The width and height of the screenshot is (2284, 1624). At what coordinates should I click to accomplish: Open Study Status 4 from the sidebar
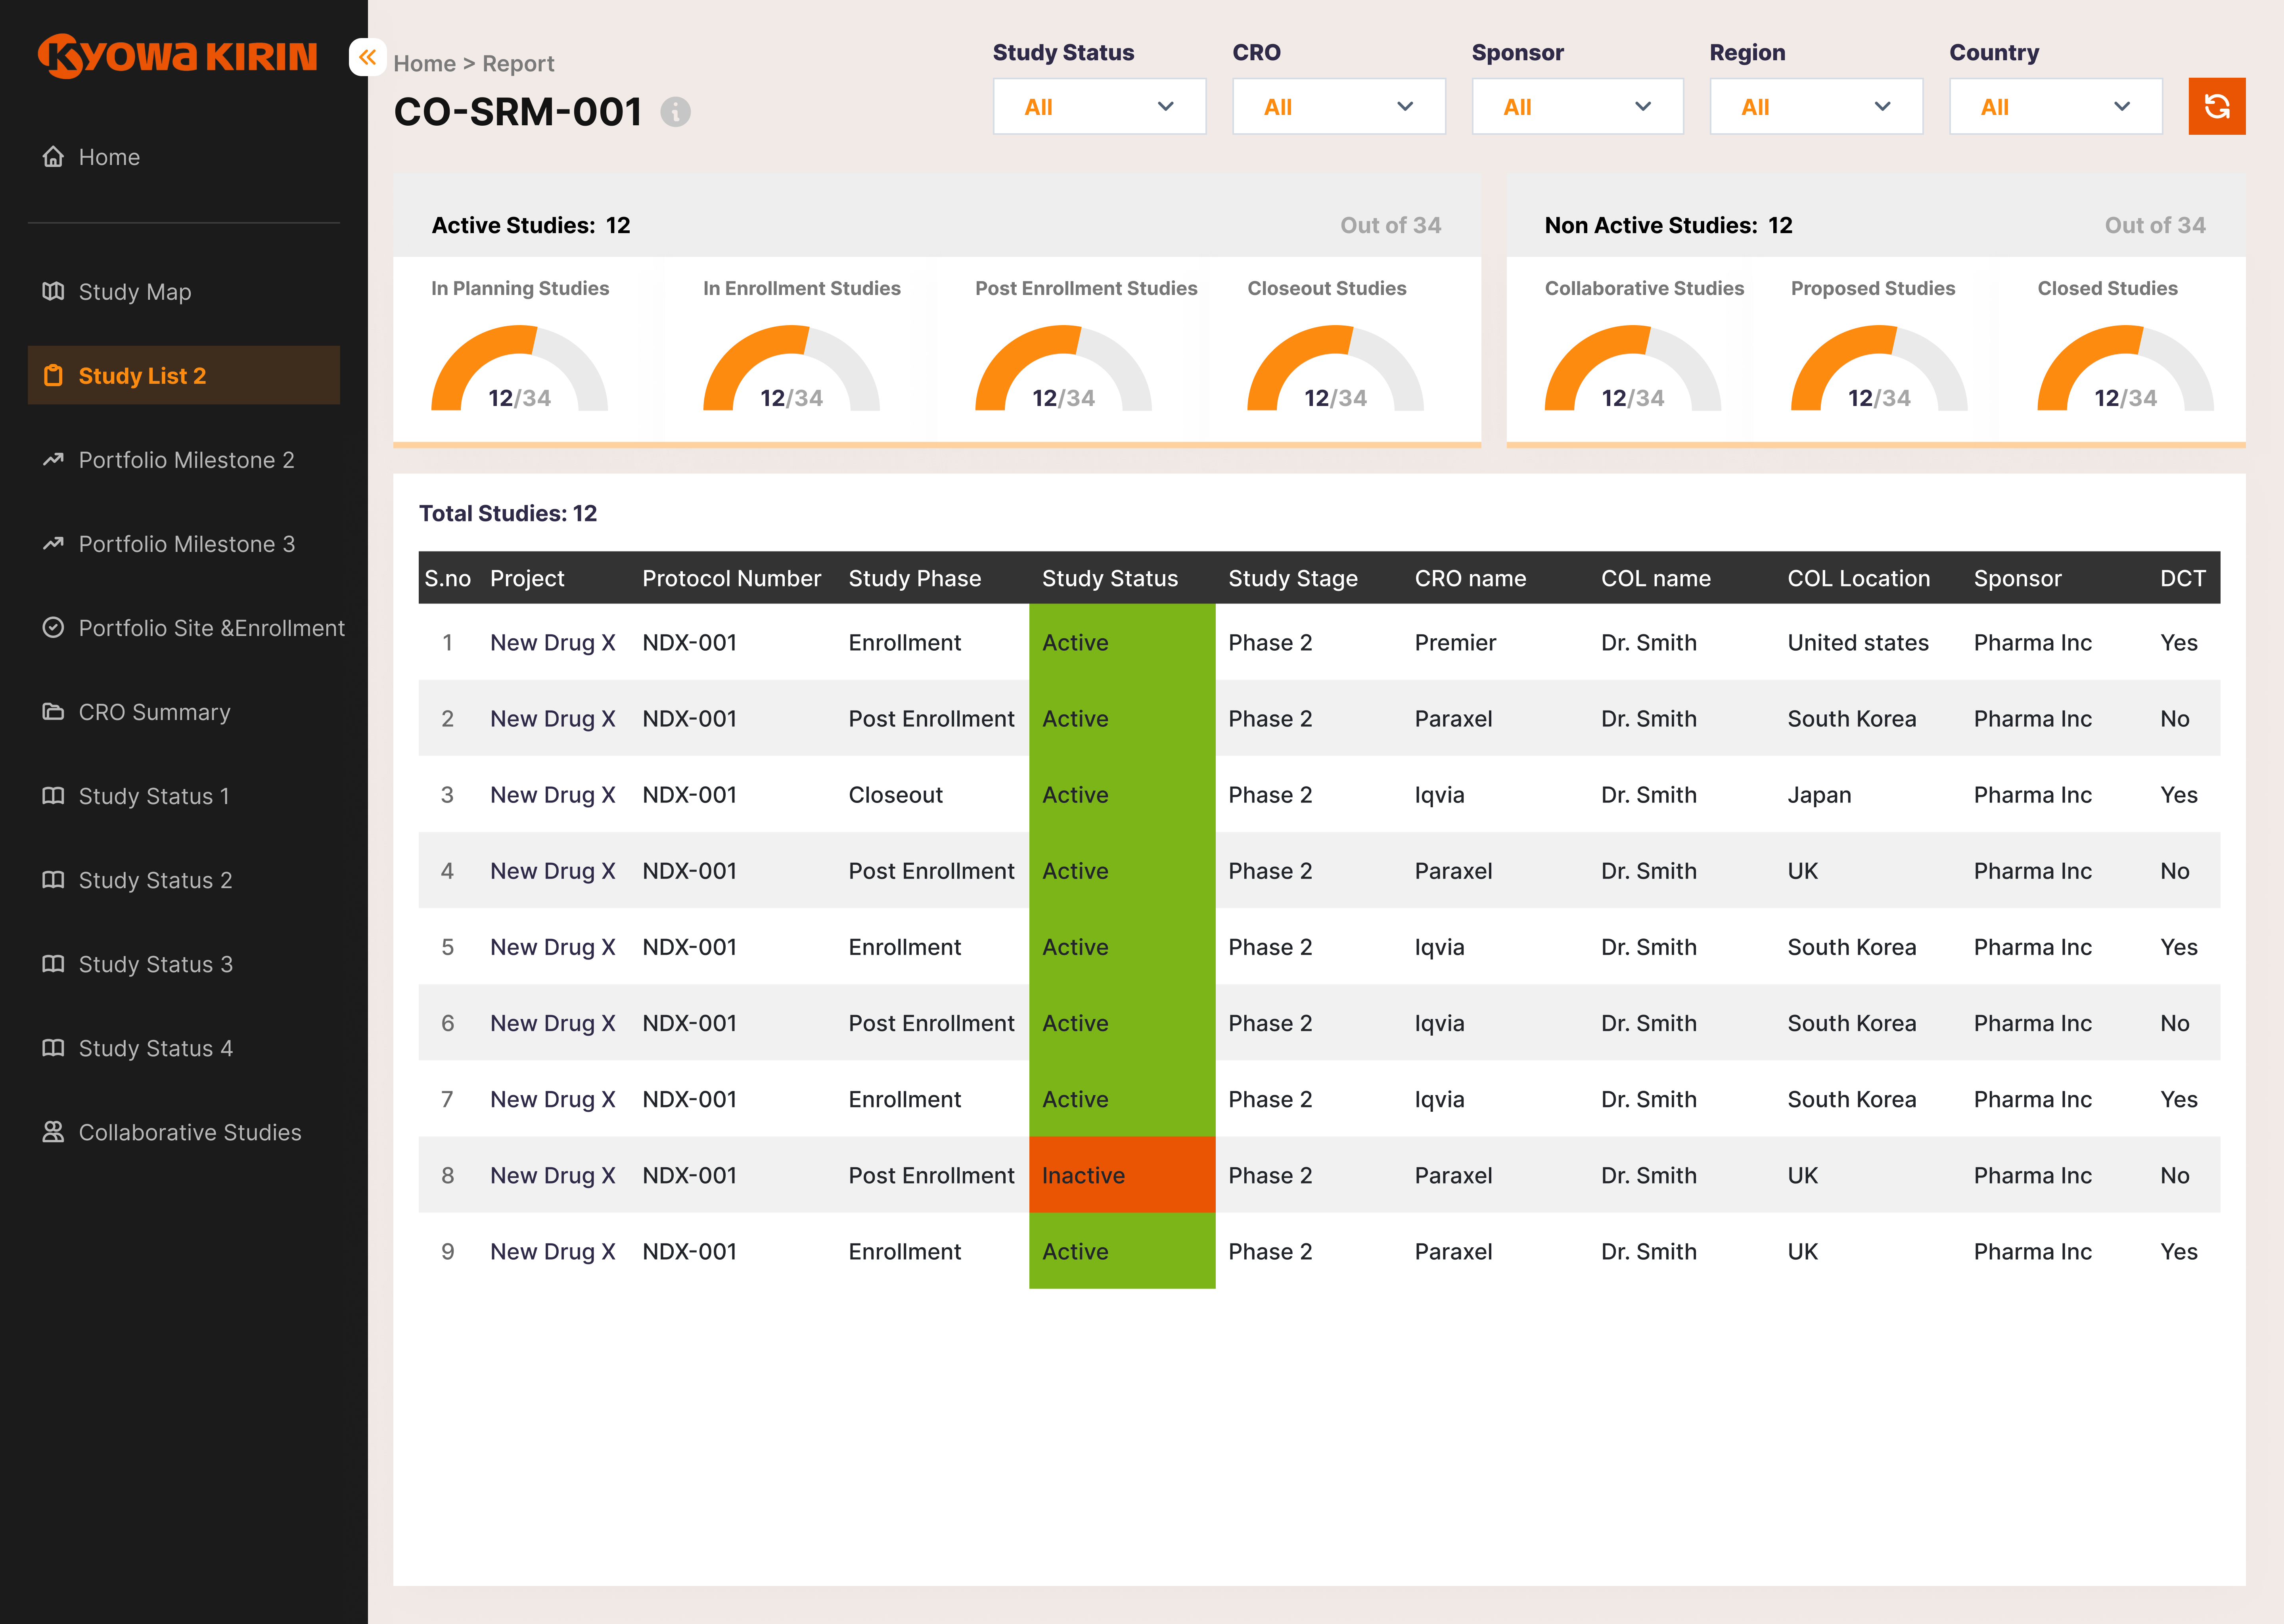(x=184, y=1048)
